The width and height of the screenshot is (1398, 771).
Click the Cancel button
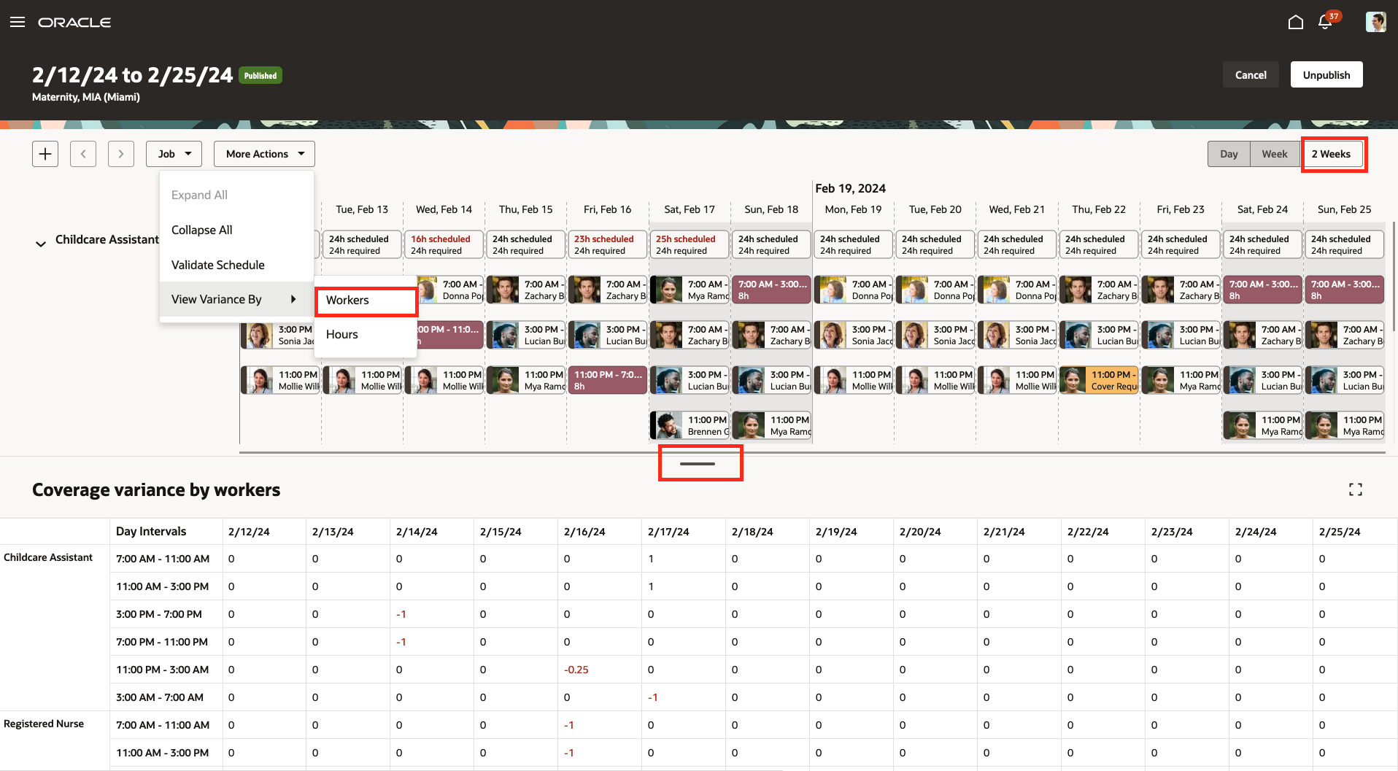1251,74
